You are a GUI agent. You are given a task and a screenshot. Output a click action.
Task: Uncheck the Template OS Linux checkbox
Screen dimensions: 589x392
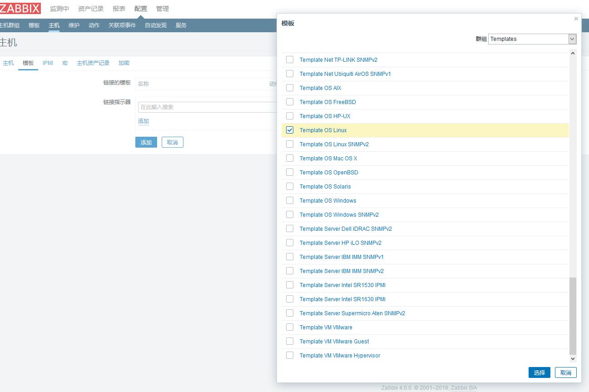pyautogui.click(x=290, y=130)
